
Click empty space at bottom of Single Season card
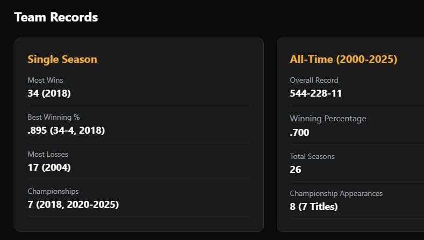(139, 224)
